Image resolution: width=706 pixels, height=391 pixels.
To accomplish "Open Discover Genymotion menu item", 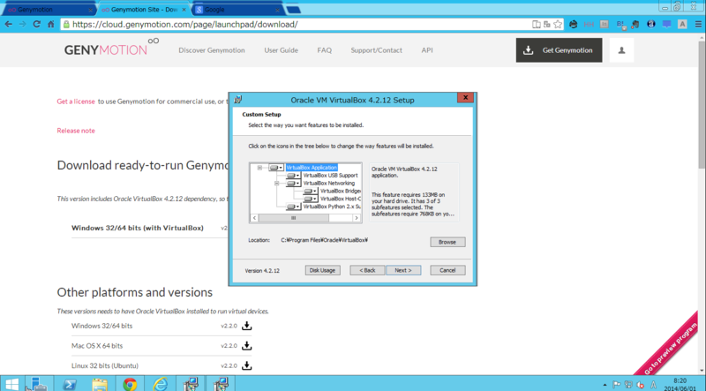I will coord(212,50).
